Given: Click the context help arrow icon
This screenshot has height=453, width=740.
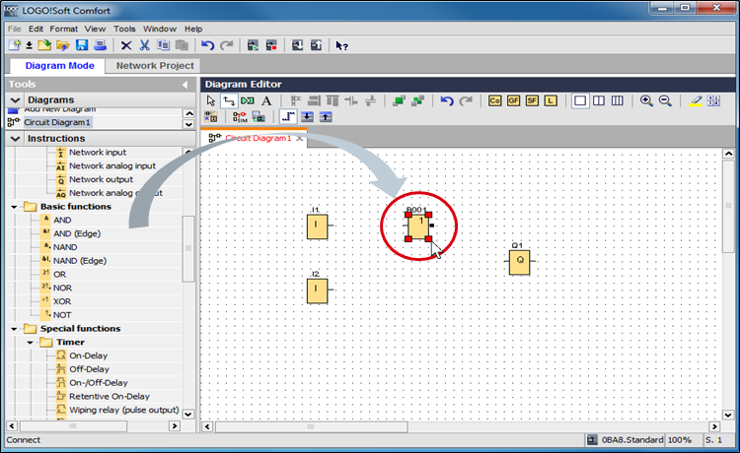Looking at the screenshot, I should click(x=341, y=45).
